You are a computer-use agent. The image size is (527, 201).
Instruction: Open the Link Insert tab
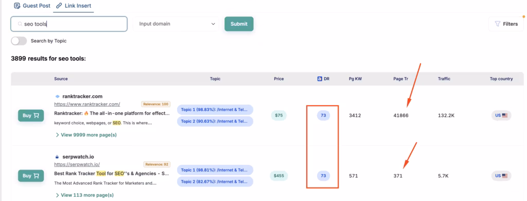point(73,6)
